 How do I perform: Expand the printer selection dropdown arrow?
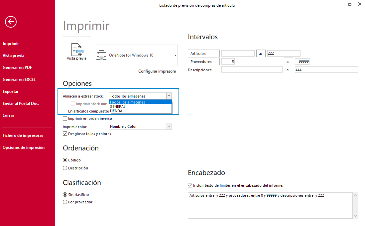click(175, 56)
